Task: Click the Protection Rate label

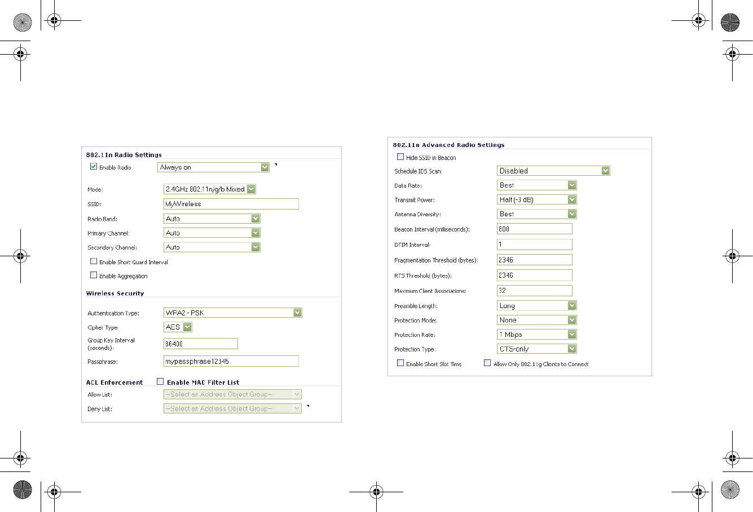Action: pyautogui.click(x=415, y=335)
